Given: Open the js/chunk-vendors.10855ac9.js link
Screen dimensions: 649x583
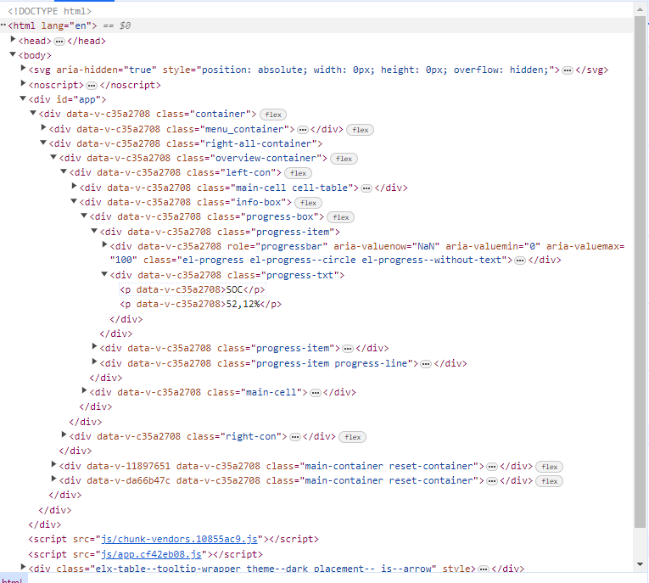Looking at the screenshot, I should click(x=179, y=539).
